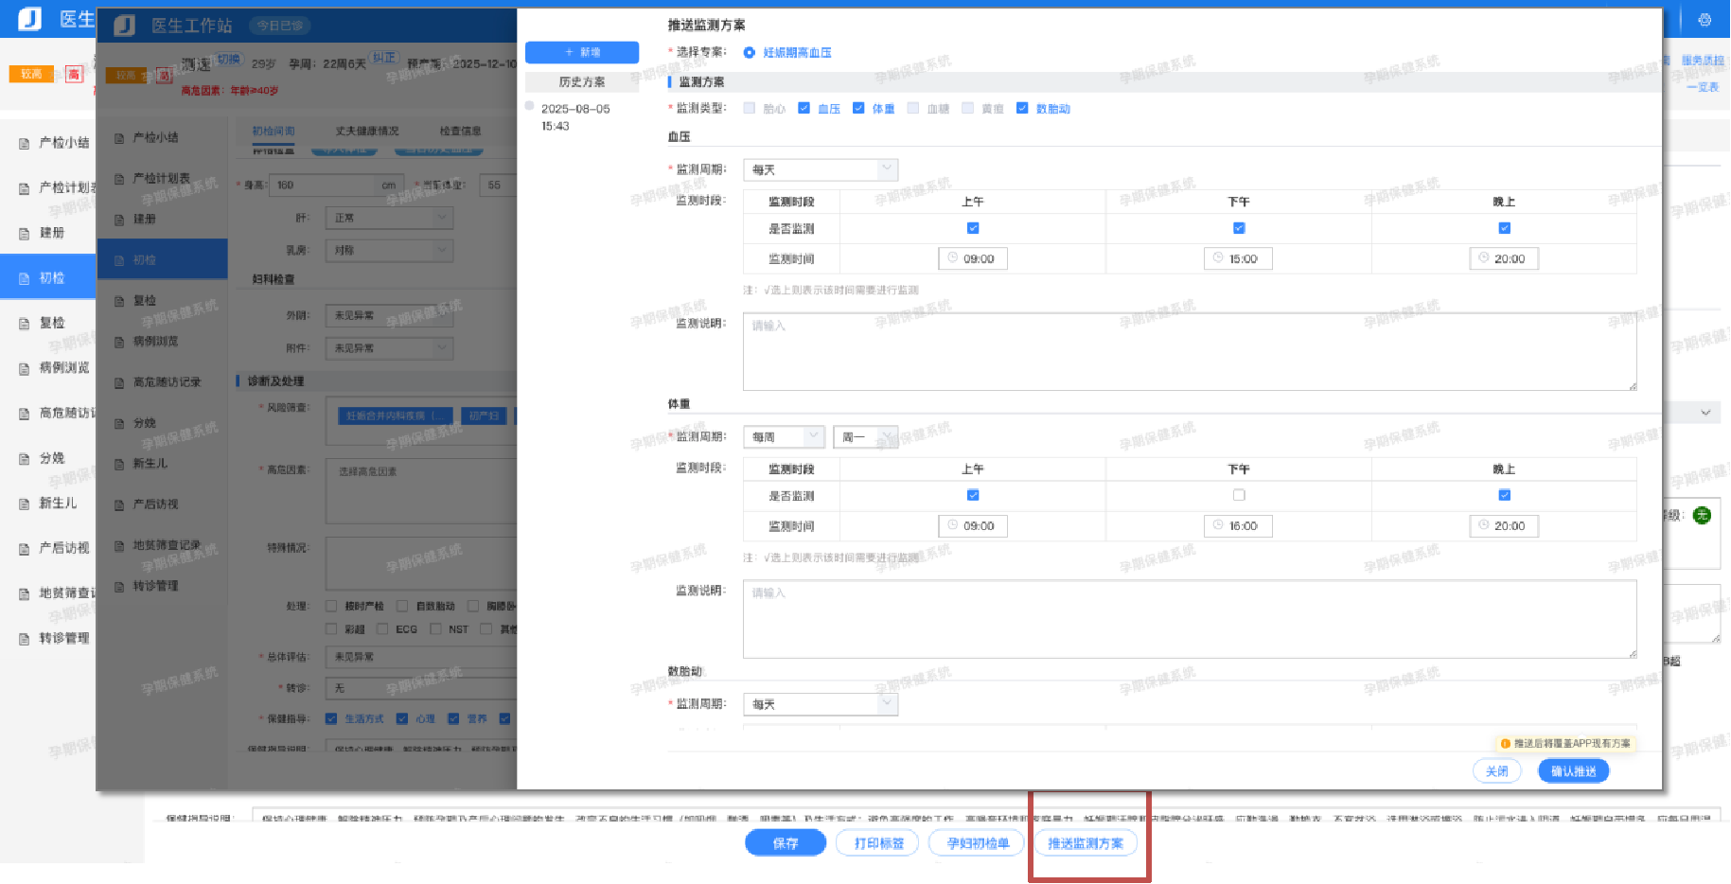Click the blood pressure 监测说明 text area
The width and height of the screenshot is (1731, 884).
coord(1189,352)
